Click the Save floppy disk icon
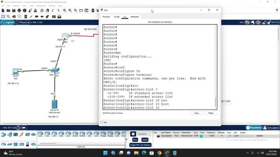This screenshot has height=157, width=280. pos(14,10)
